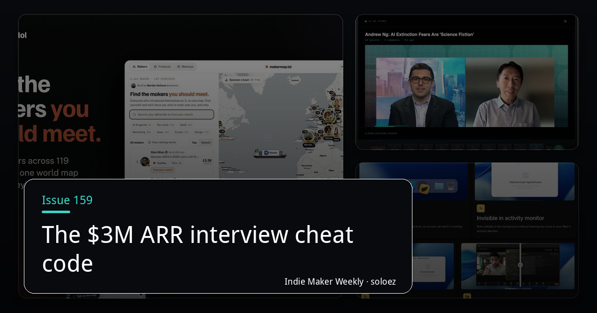Switch to the Meetups tab
The width and height of the screenshot is (597, 313).
(185, 67)
